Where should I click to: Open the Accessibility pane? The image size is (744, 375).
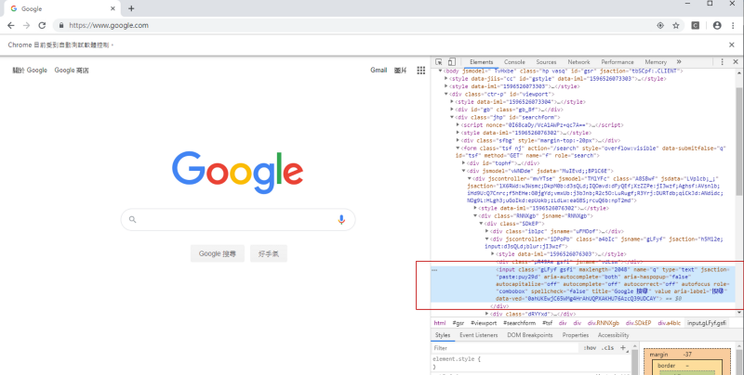613,335
